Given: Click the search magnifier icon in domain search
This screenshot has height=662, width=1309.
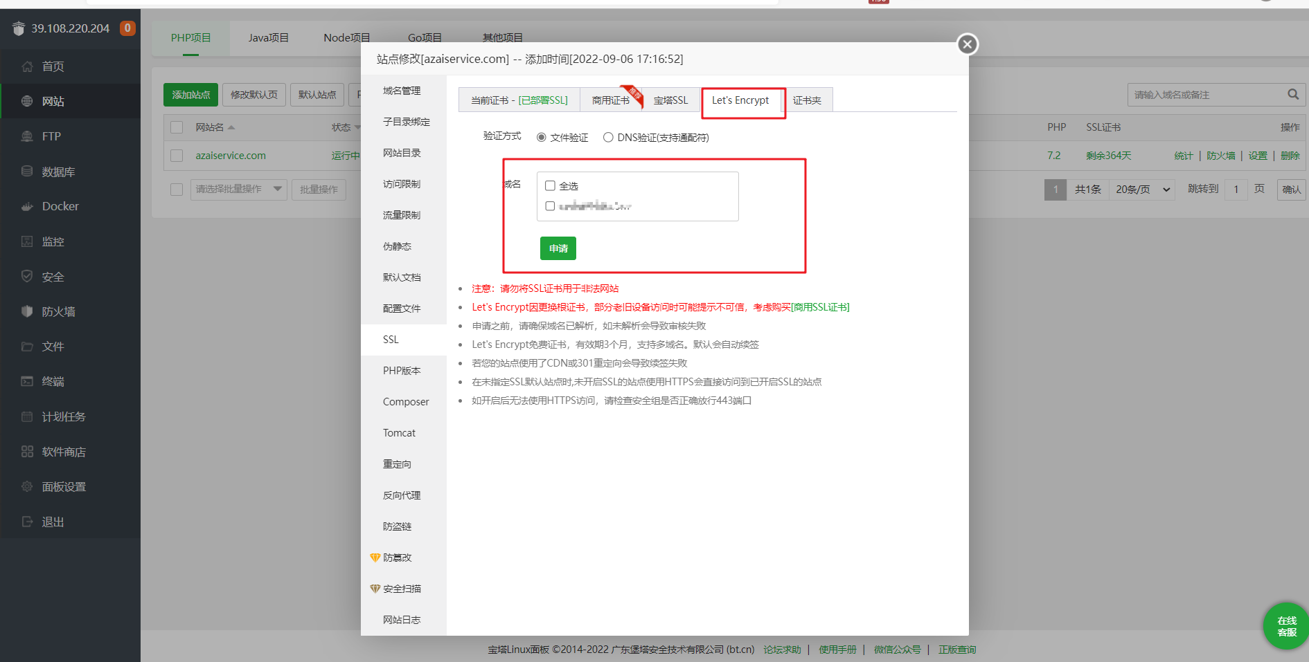Looking at the screenshot, I should click(1293, 94).
